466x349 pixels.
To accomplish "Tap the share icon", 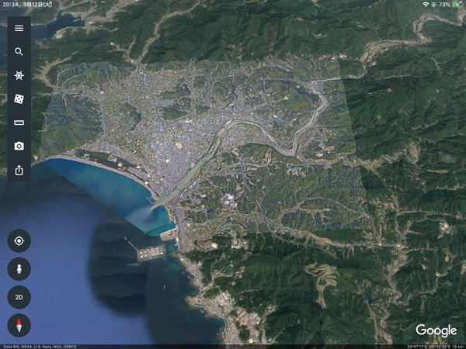I will pyautogui.click(x=19, y=170).
